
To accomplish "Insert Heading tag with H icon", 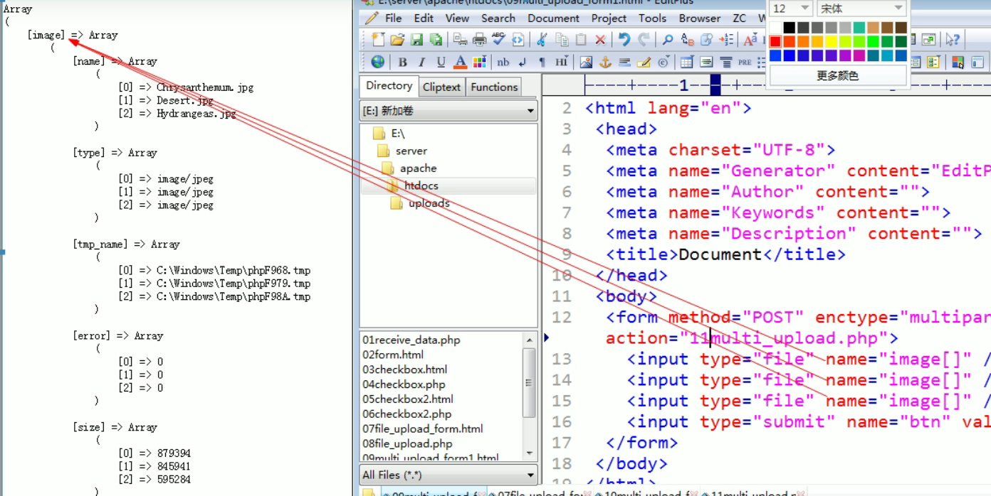I will [x=562, y=63].
